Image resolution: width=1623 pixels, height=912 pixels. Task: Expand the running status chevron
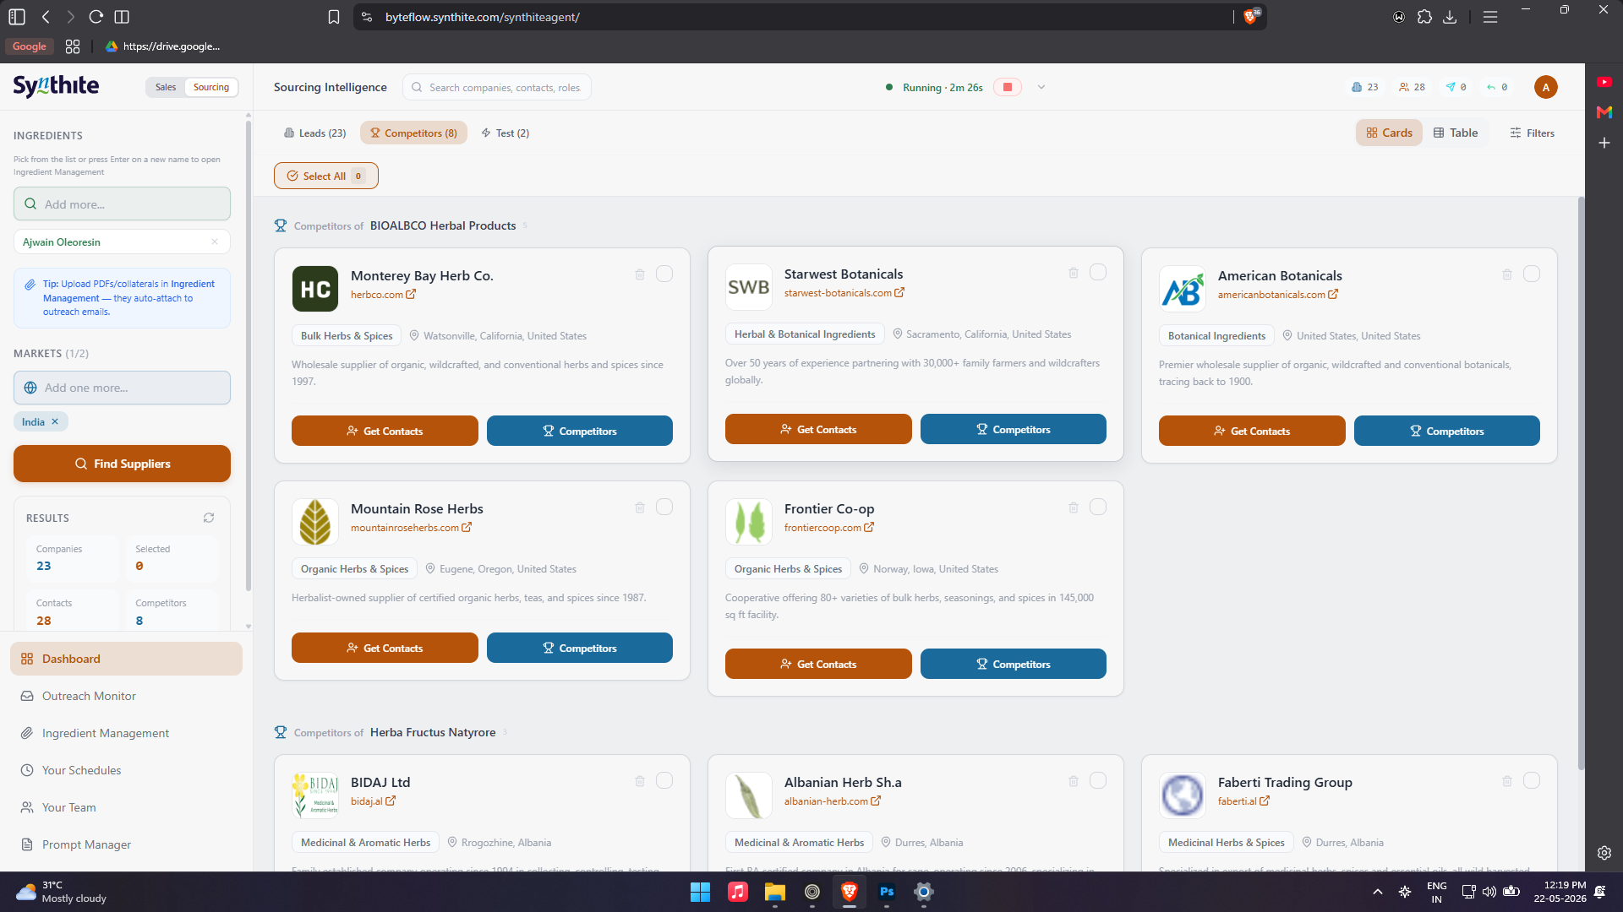pos(1041,87)
